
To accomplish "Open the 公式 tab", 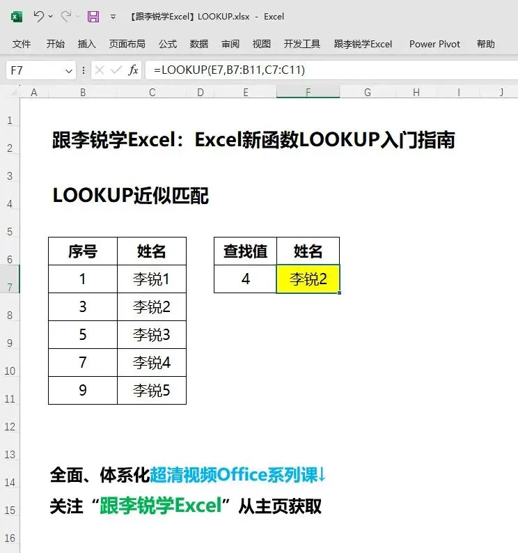I will pyautogui.click(x=168, y=44).
